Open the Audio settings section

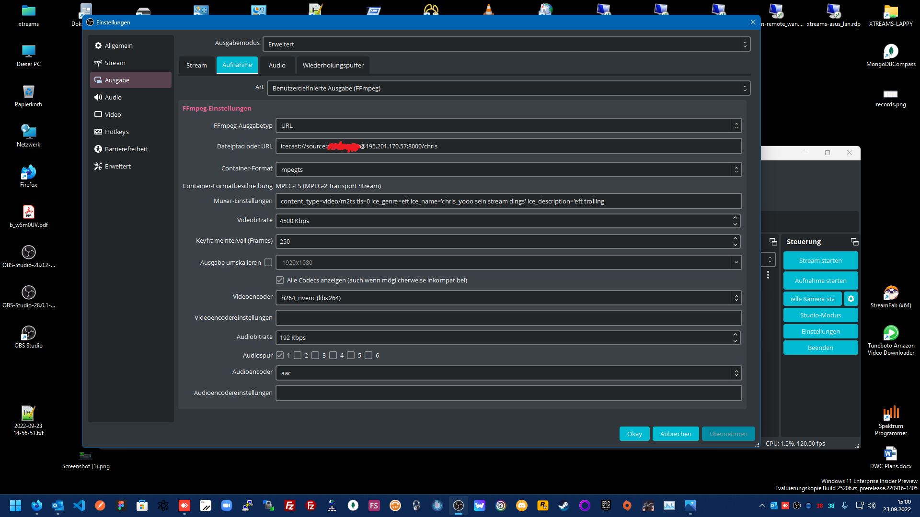(x=113, y=97)
